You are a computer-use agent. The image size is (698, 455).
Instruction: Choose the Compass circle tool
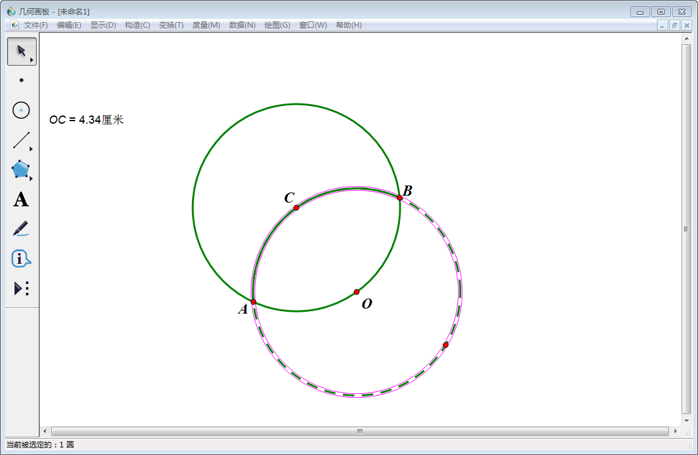(21, 110)
